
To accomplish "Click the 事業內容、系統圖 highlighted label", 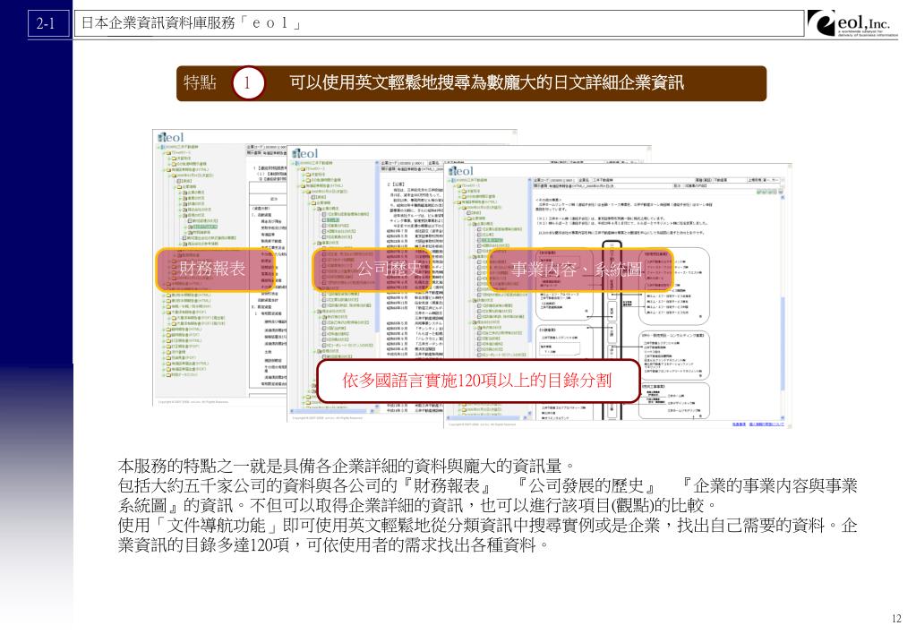I will click(x=579, y=269).
